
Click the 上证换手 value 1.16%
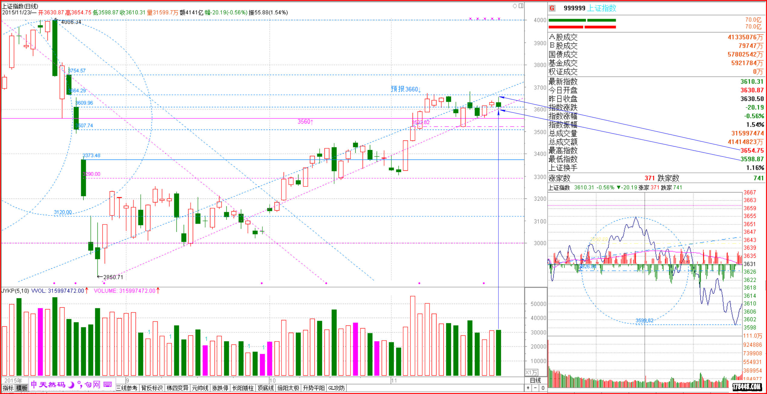click(755, 168)
